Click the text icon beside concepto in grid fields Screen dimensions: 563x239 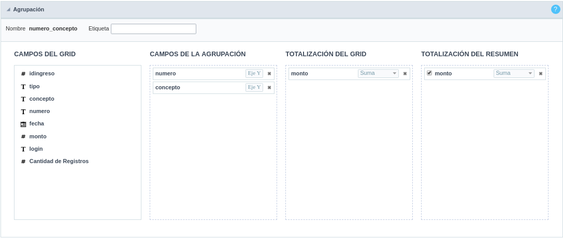pos(23,99)
